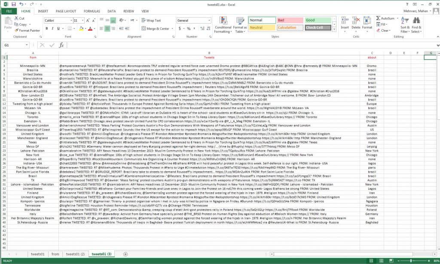Open Format as Table icon
The height and width of the screenshot is (264, 440).
(x=240, y=21)
